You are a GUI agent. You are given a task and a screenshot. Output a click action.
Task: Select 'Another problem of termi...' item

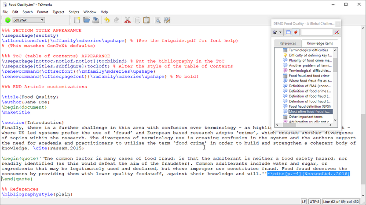[x=310, y=65]
